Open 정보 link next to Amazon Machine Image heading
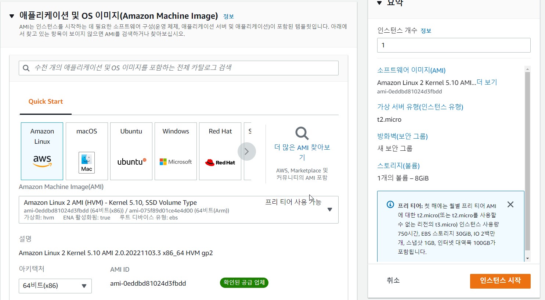Image resolution: width=545 pixels, height=300 pixels. click(x=228, y=17)
